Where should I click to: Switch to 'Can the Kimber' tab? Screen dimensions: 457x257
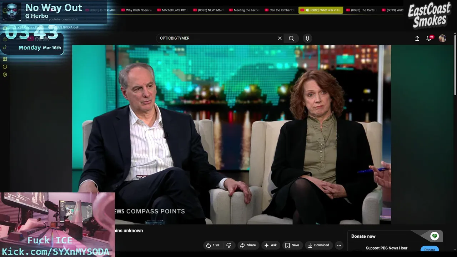[280, 10]
